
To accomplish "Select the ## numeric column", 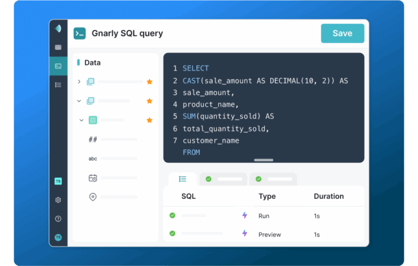I will pyautogui.click(x=93, y=139).
